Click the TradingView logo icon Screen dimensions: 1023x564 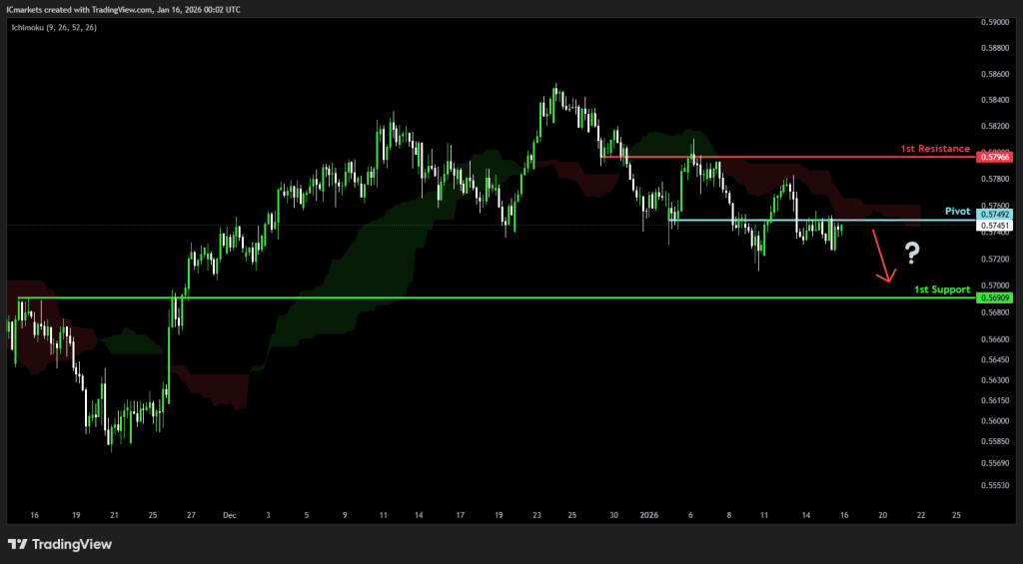17,544
